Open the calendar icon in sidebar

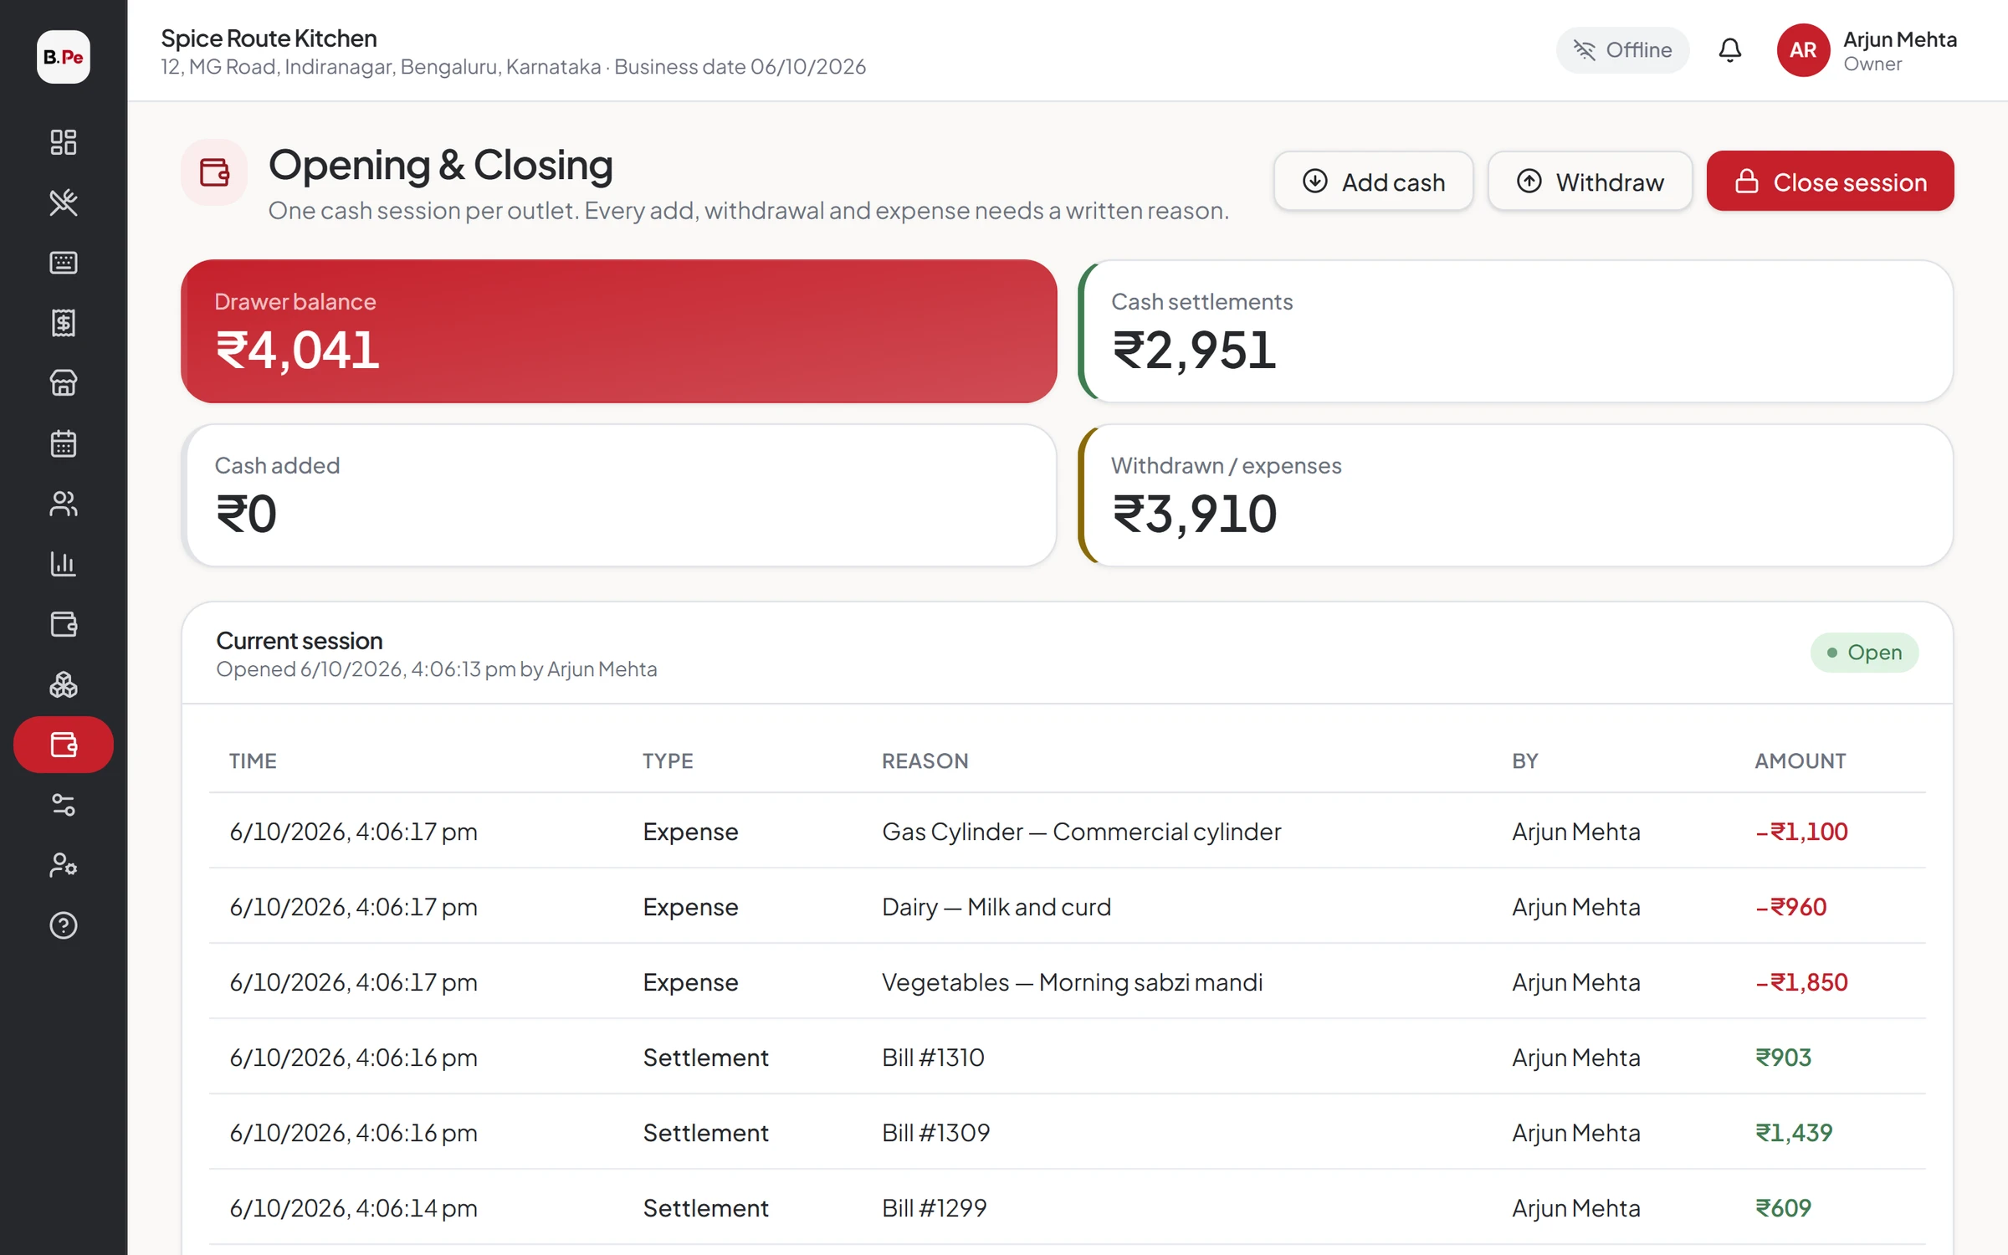coord(64,443)
